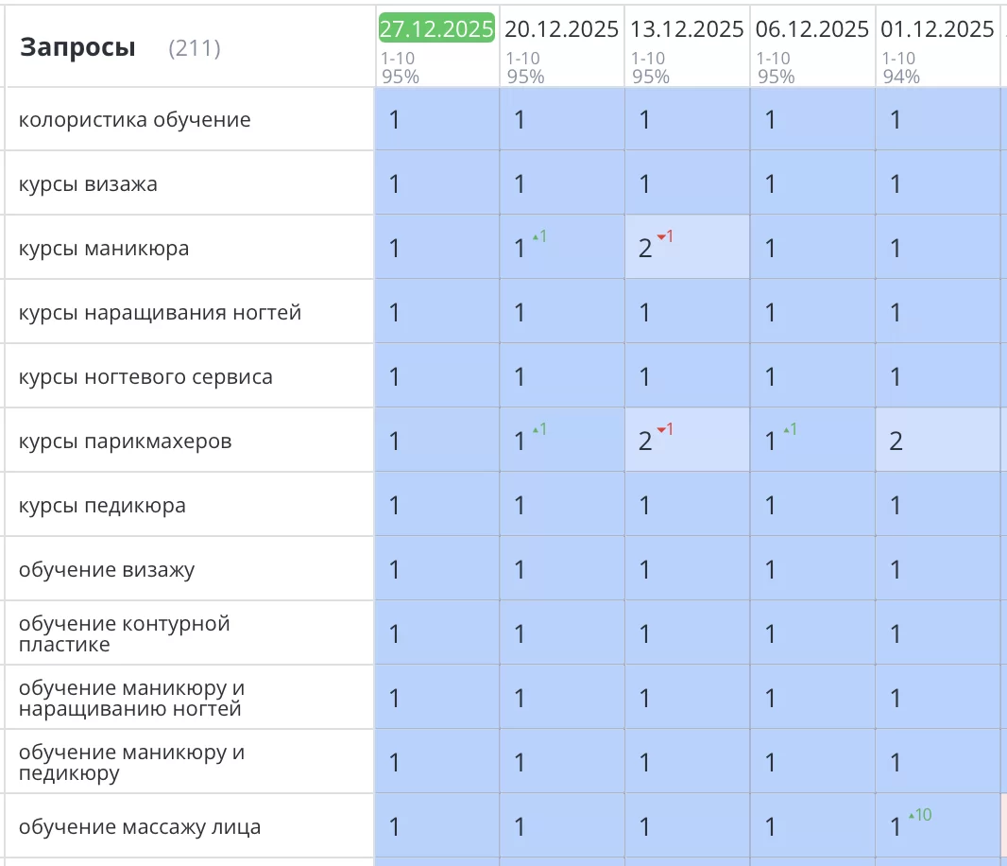
Task: Select the 13.12.2025 column header
Action: 687,29
